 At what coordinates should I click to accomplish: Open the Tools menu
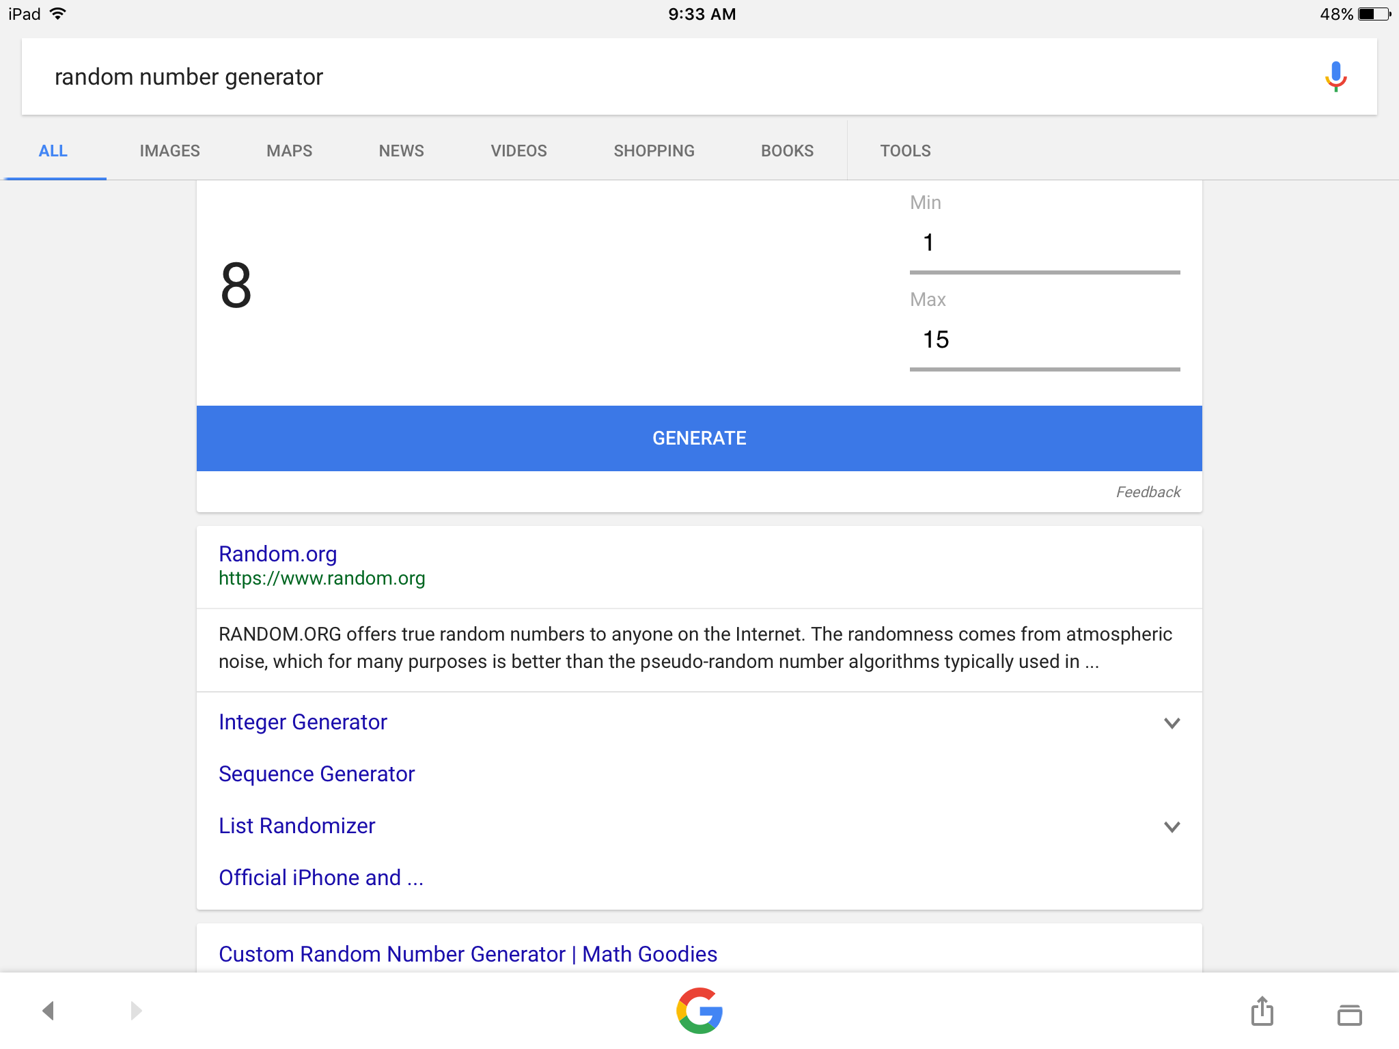point(905,151)
